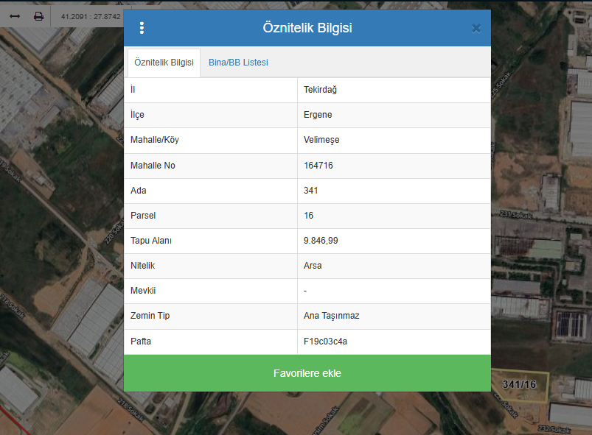The width and height of the screenshot is (592, 435).
Task: Select the Ada value 341
Action: click(311, 191)
